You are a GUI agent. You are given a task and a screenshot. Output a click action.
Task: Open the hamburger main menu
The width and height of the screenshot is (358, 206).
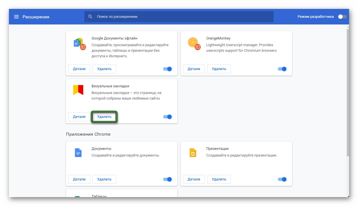pos(16,17)
